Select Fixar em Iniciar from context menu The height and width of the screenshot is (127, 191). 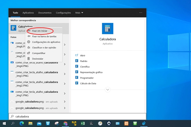(39, 31)
